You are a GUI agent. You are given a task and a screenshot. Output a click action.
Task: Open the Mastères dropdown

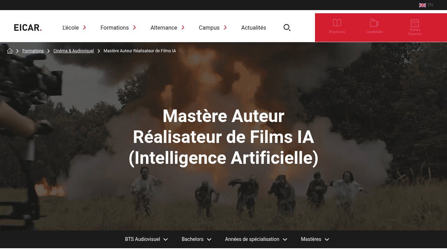(315, 239)
